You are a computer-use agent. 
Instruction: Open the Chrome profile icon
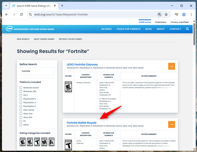point(184,15)
